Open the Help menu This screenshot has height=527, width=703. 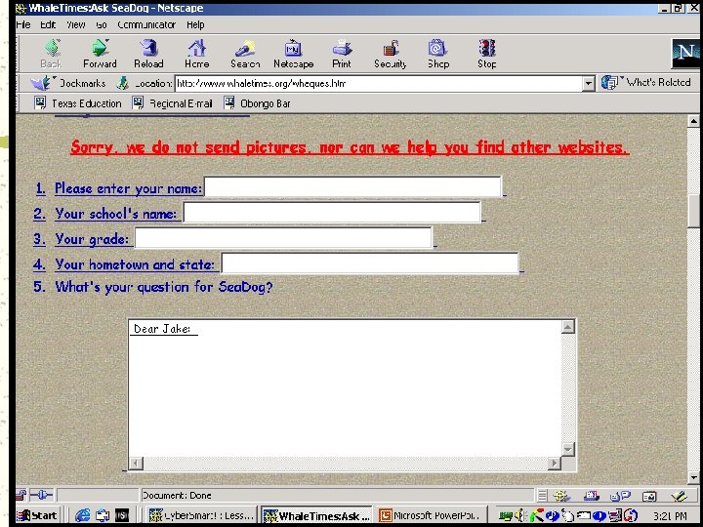coord(195,24)
